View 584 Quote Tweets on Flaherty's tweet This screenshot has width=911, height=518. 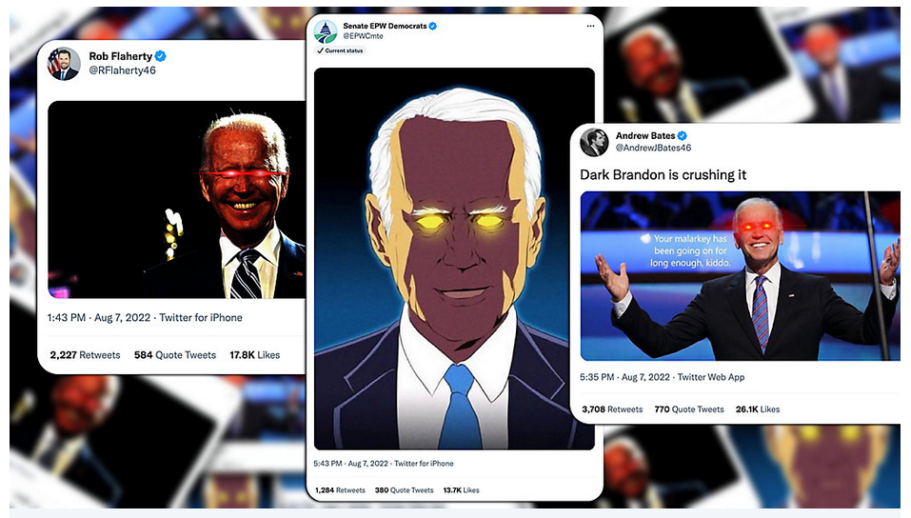point(175,354)
